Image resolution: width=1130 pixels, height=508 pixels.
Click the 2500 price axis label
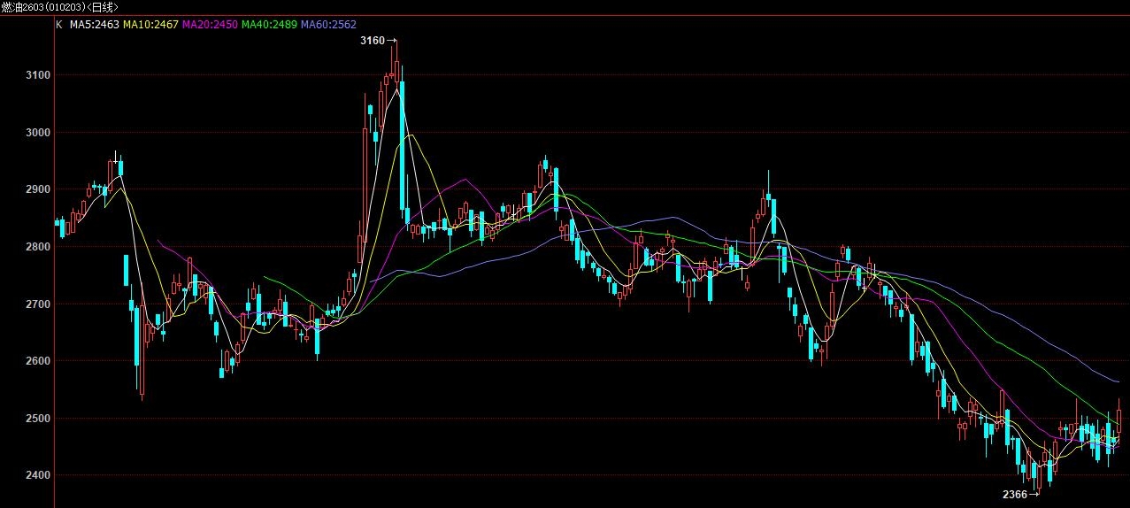click(39, 419)
